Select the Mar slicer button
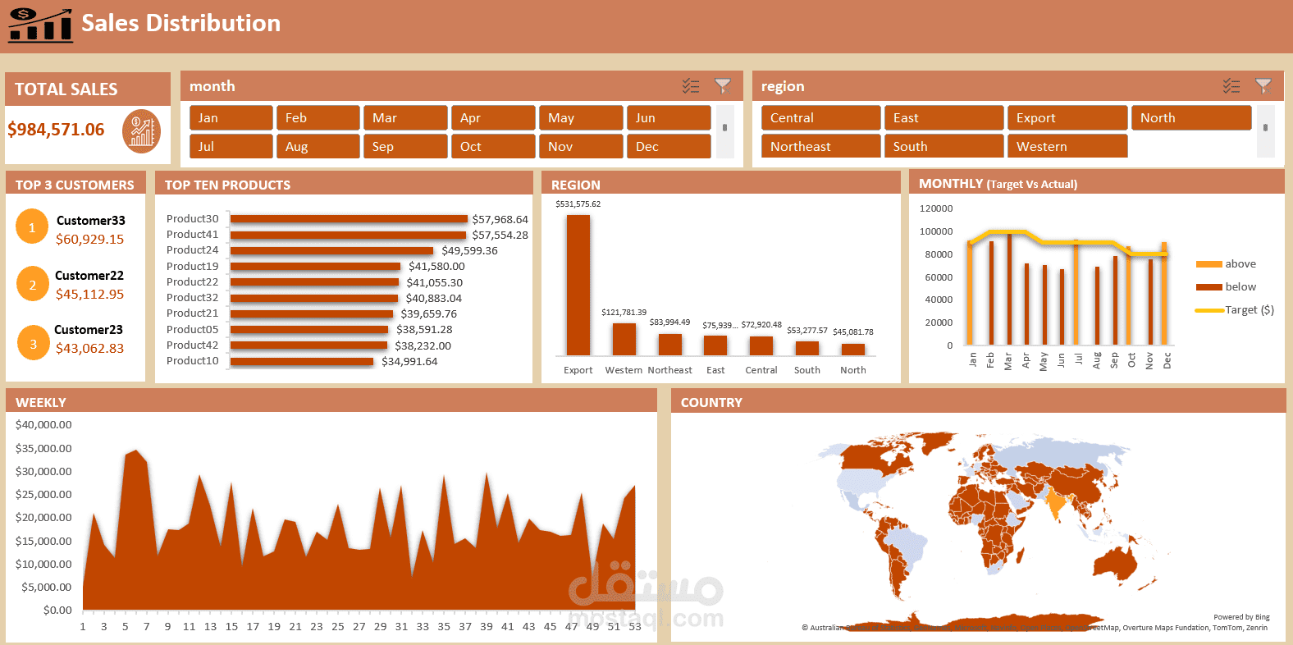 (x=405, y=117)
